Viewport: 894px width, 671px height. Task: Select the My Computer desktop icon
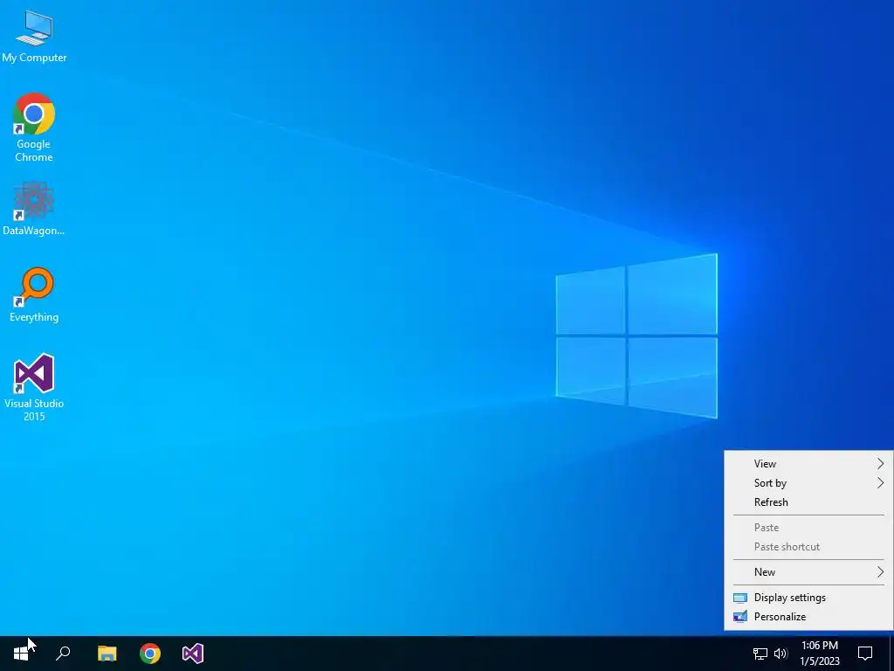pos(34,35)
